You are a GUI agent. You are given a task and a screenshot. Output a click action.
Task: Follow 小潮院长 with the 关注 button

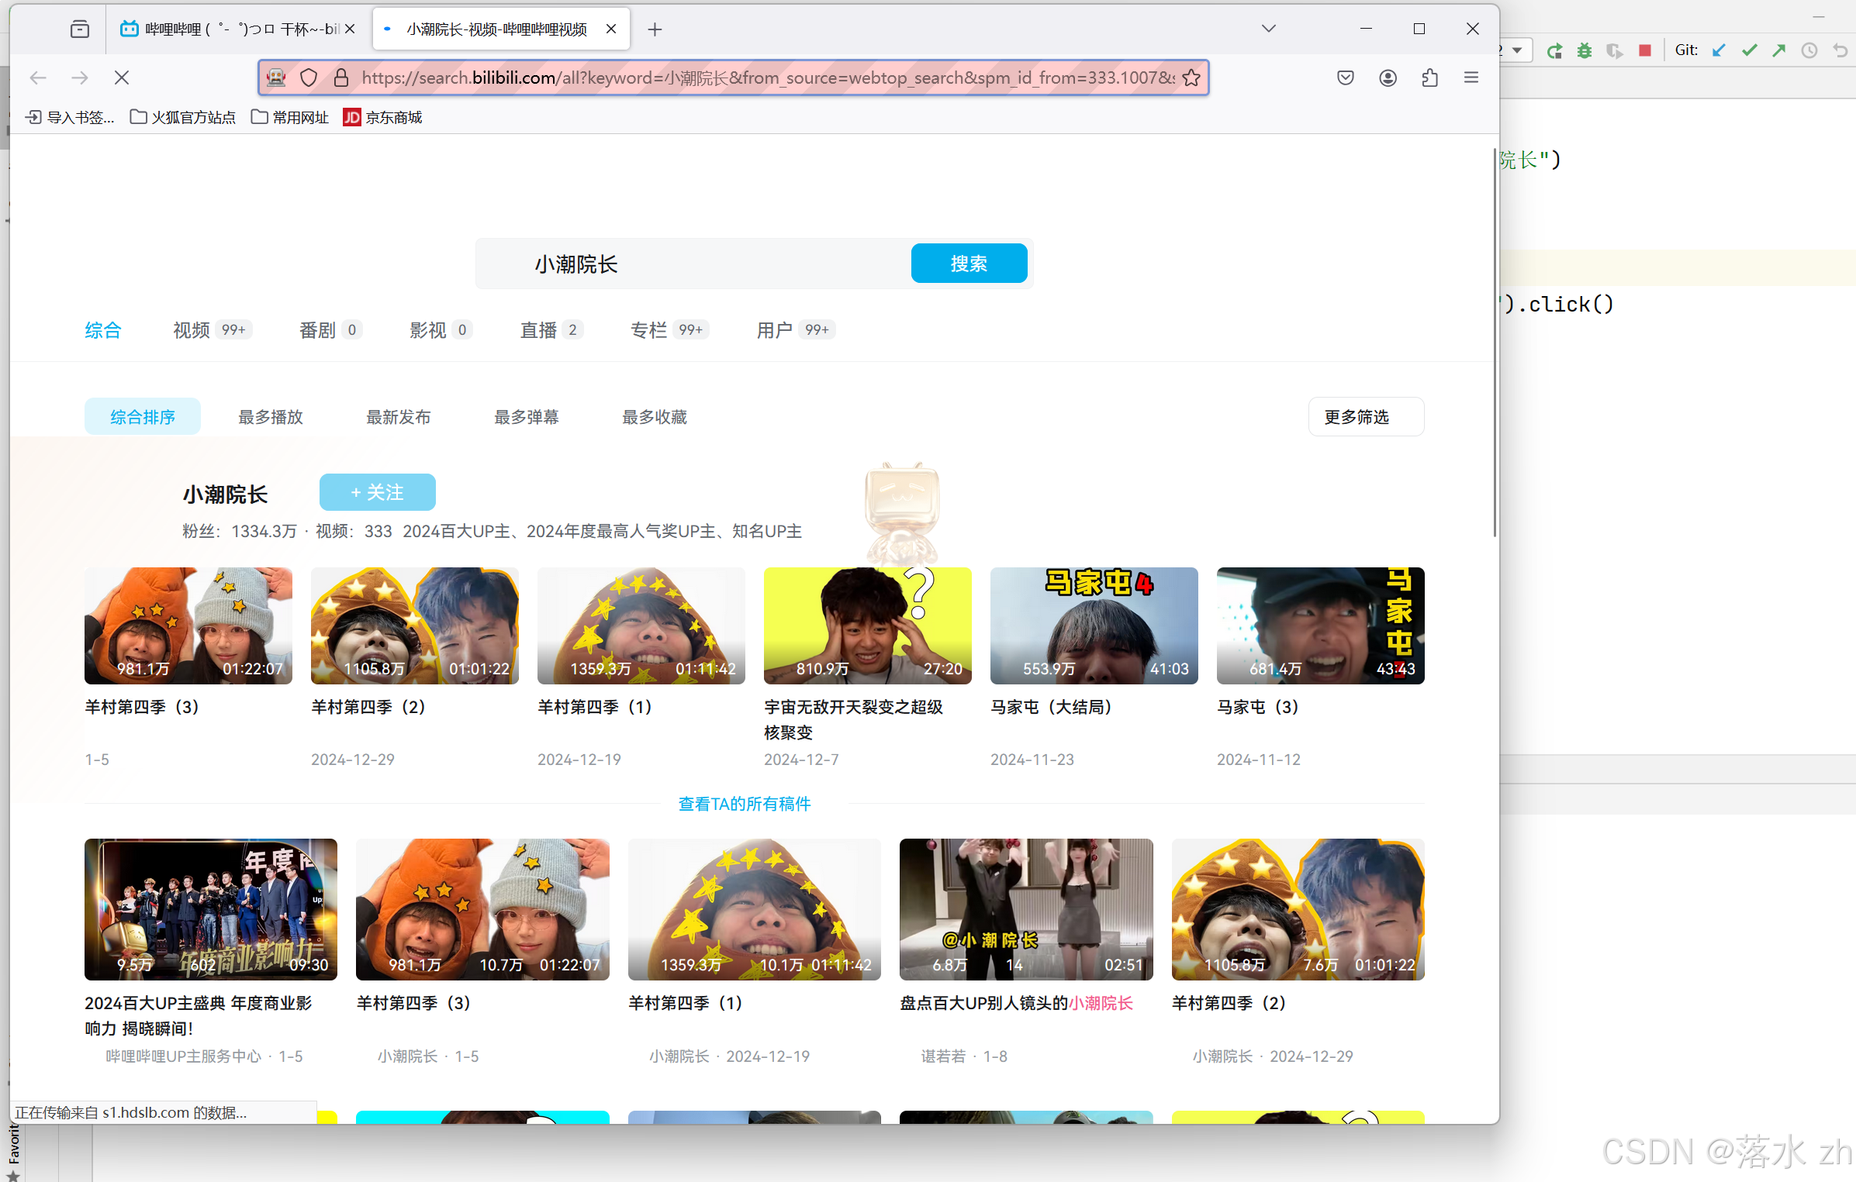378,492
